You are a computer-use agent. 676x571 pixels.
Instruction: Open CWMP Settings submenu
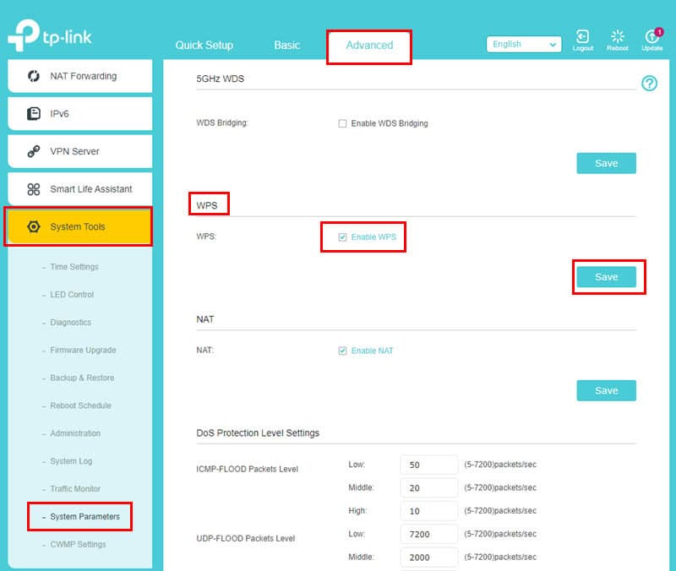coord(78,545)
